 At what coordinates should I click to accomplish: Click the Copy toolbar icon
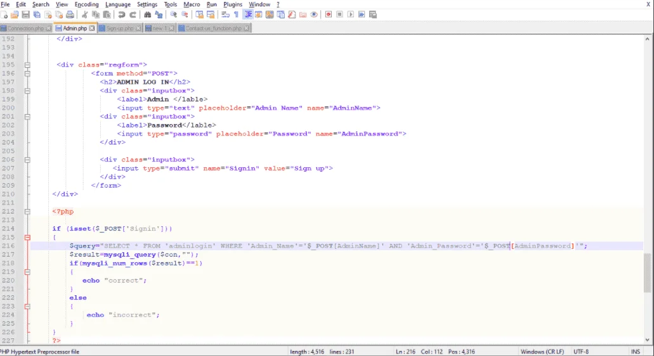coord(96,15)
